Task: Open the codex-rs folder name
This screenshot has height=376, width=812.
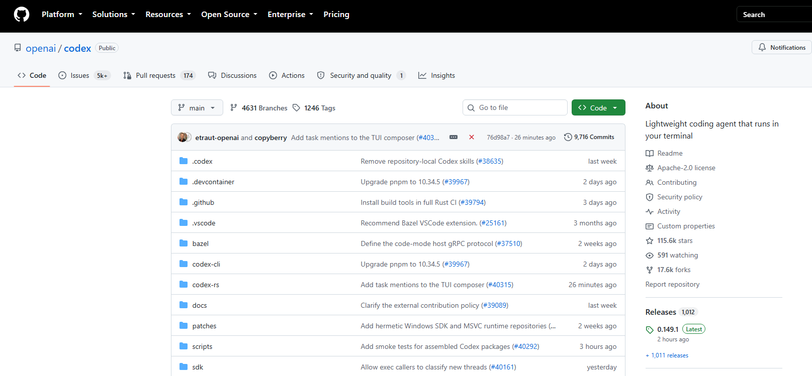Action: click(206, 285)
